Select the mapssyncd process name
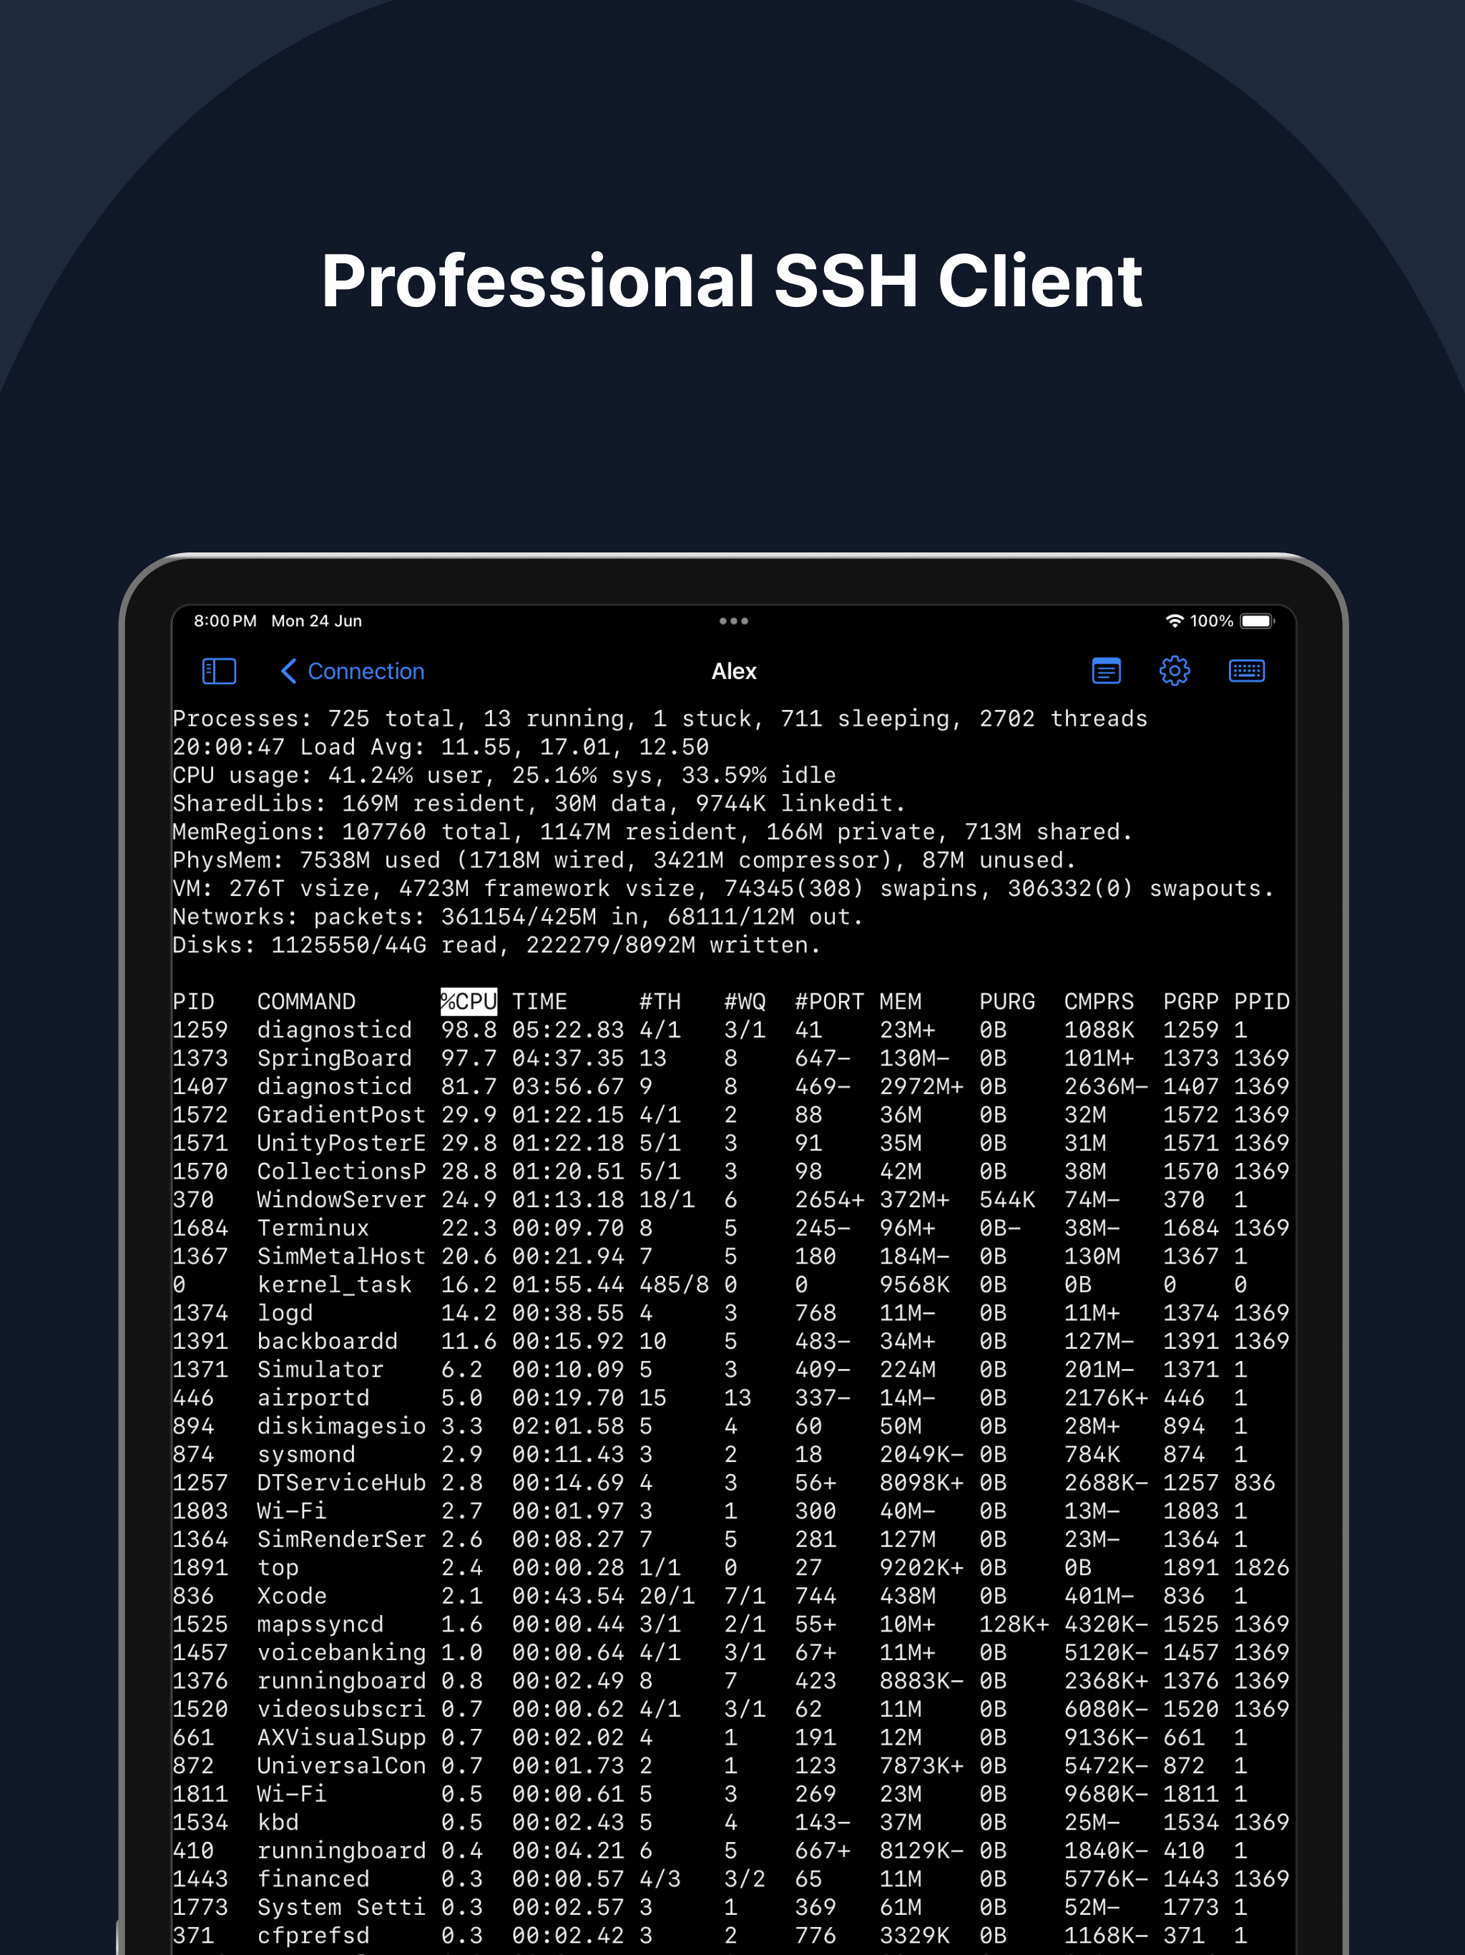This screenshot has height=1955, width=1465. (320, 1624)
